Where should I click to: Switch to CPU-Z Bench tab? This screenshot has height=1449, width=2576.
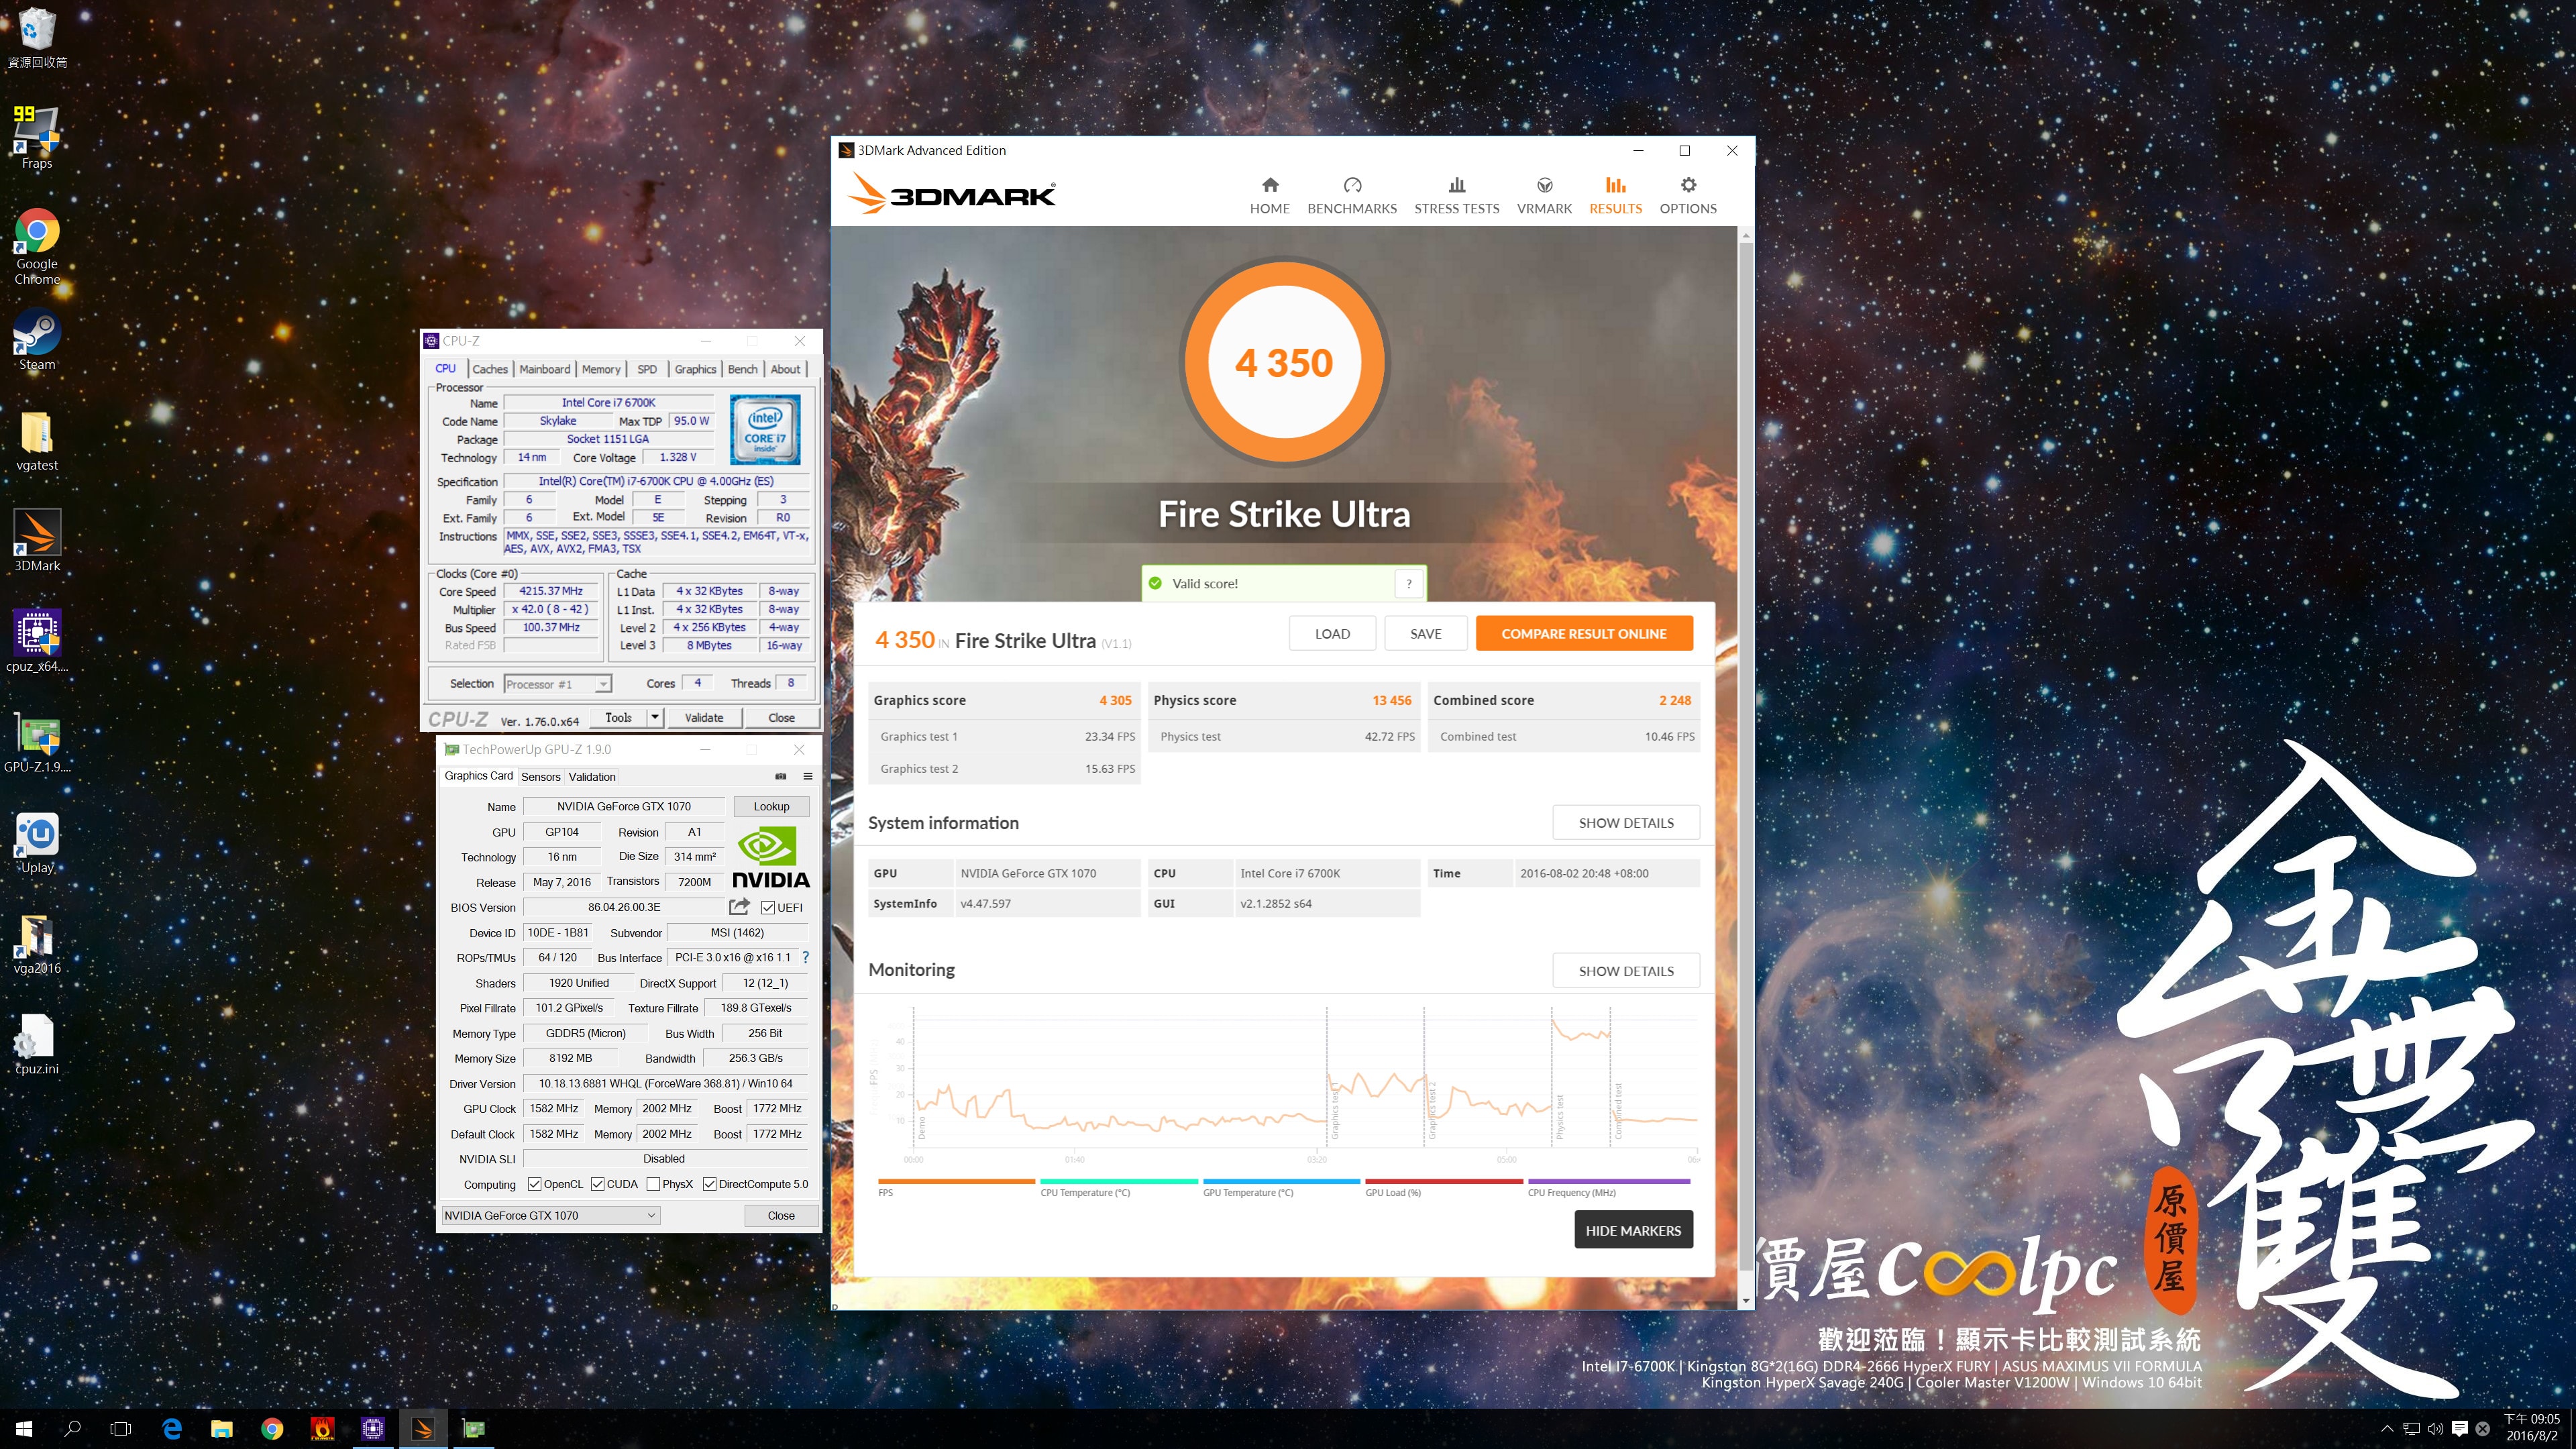click(742, 369)
